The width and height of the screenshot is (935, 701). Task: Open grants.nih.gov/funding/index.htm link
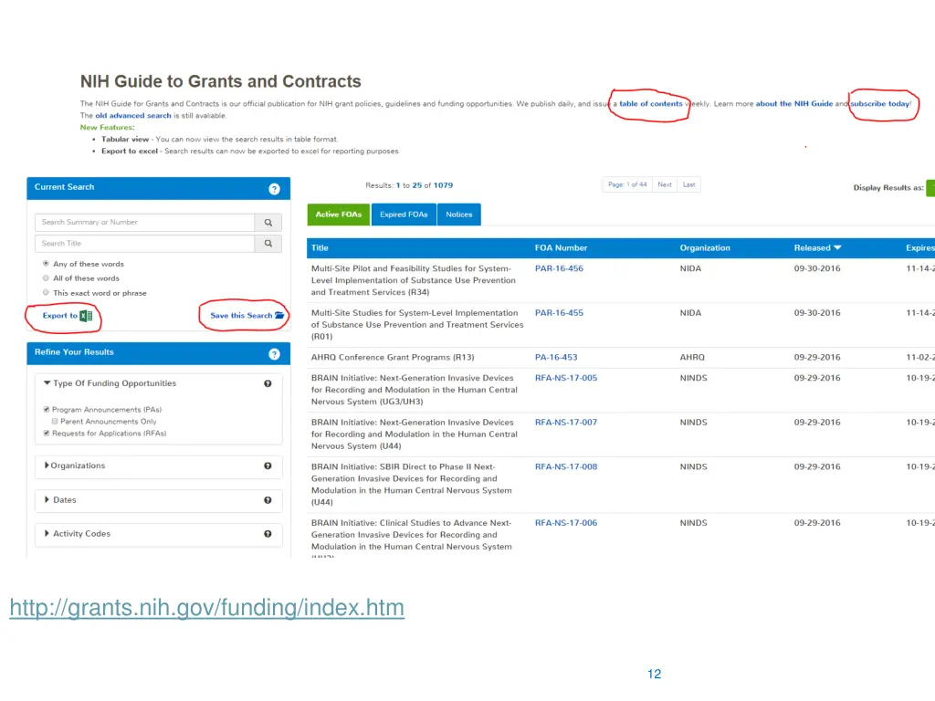[207, 608]
